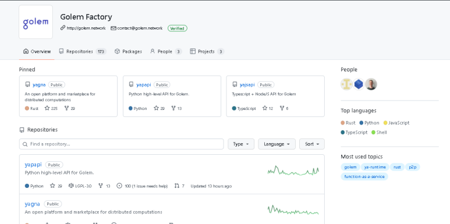Switch to the Overview tab
The image size is (450, 224).
coord(37,51)
